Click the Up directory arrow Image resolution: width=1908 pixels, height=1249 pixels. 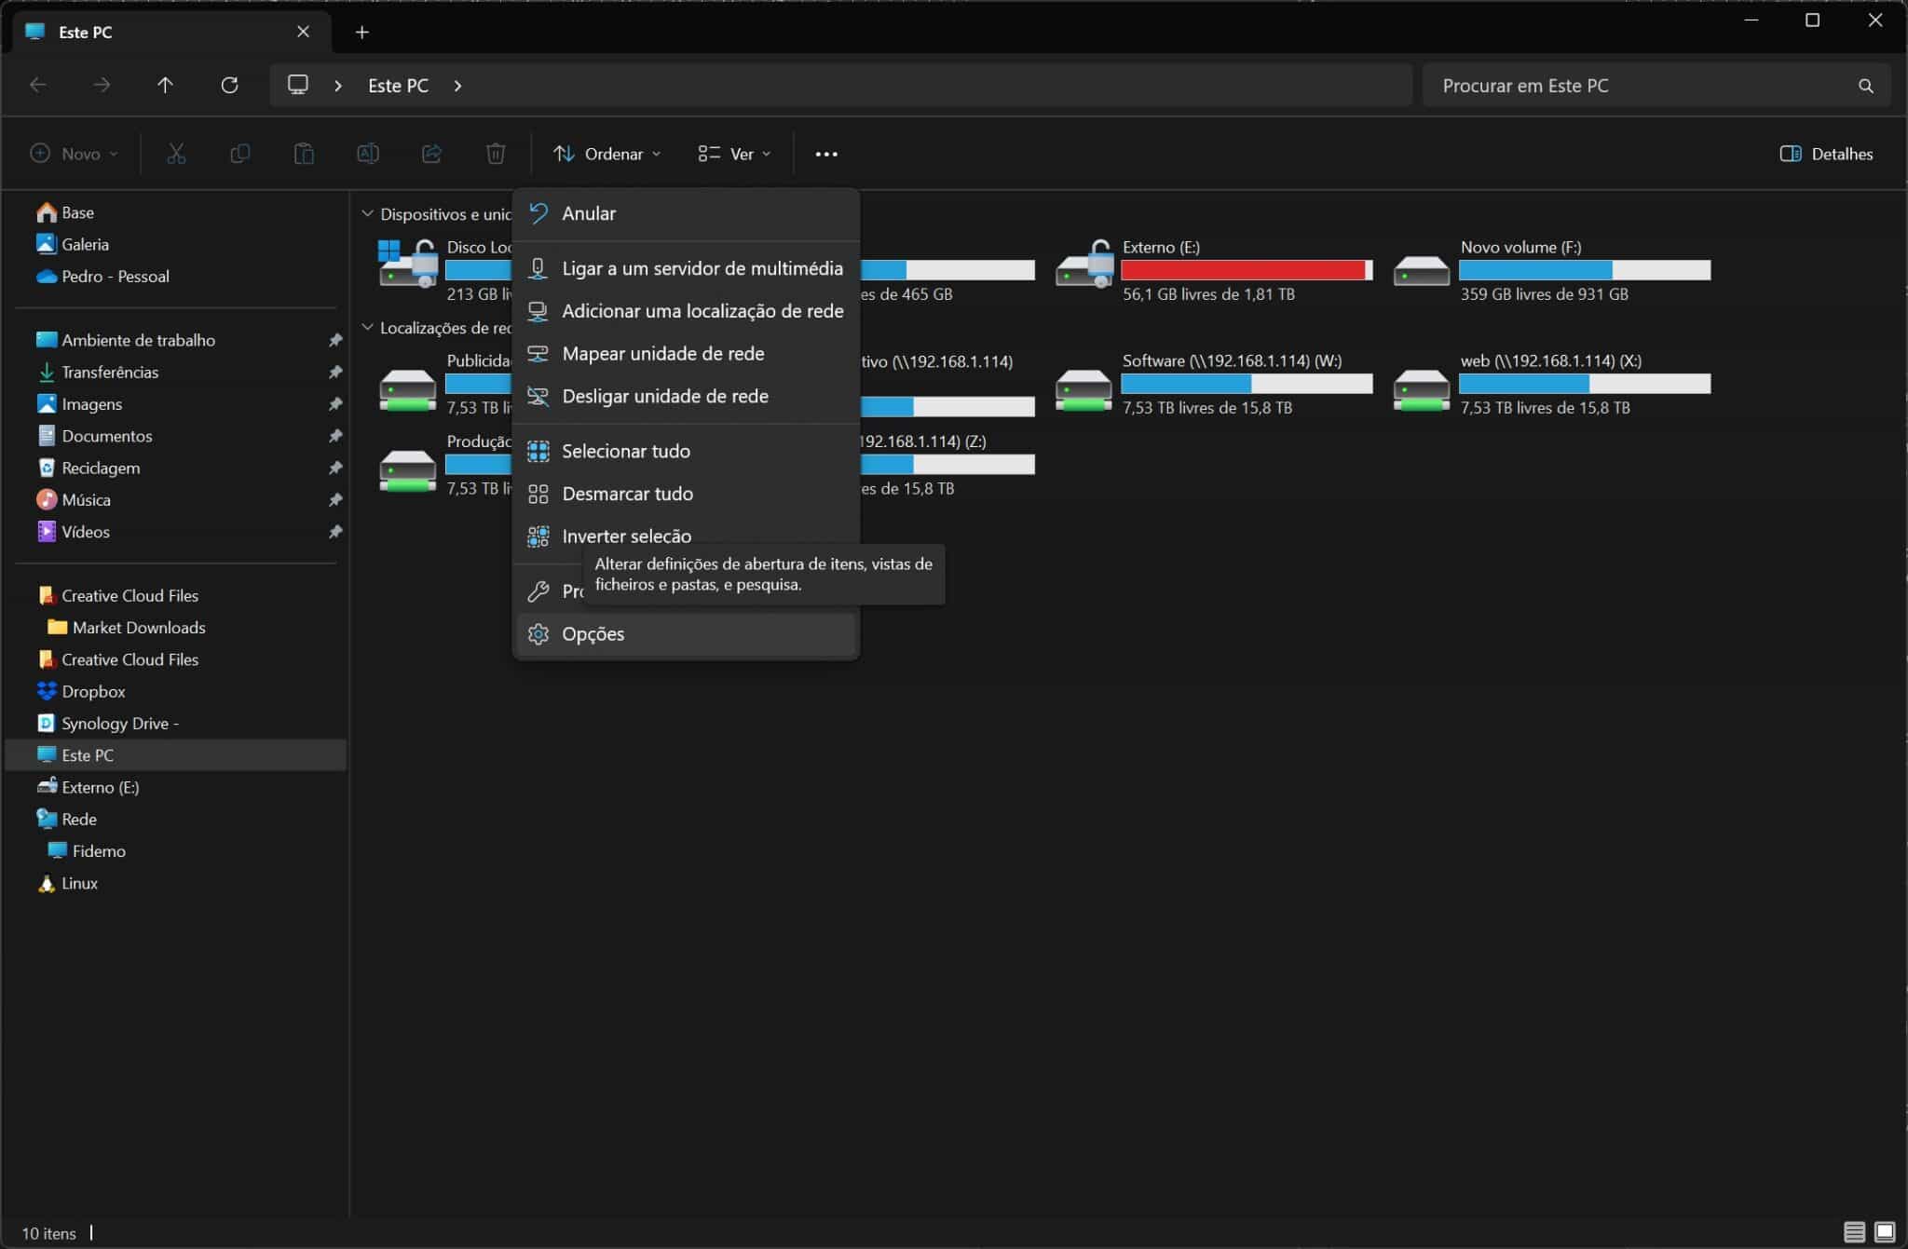[x=165, y=85]
